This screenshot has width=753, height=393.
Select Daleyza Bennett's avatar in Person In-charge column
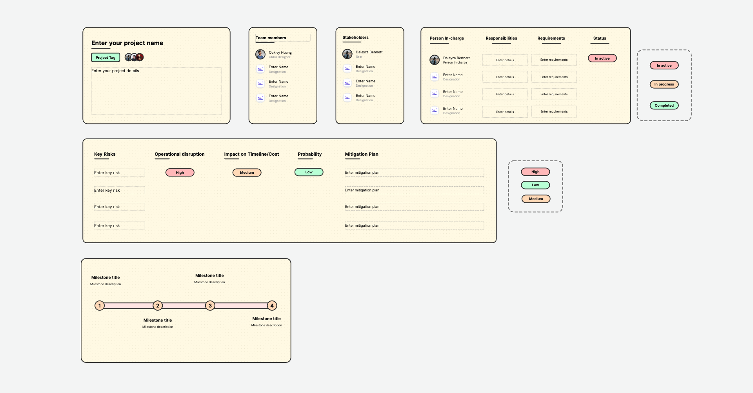(435, 60)
